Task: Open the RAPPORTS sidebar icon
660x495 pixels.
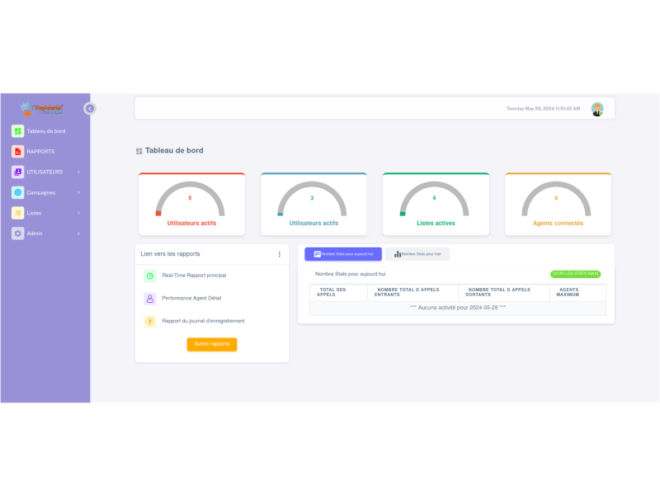Action: point(17,152)
